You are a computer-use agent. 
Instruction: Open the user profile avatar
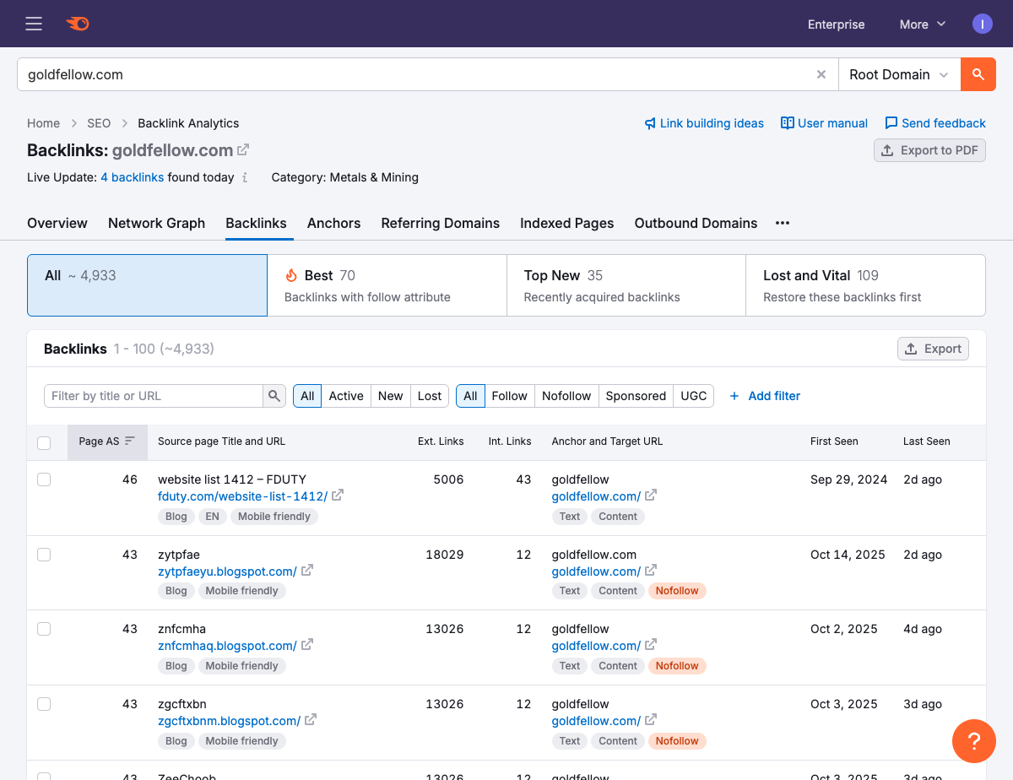[x=982, y=24]
